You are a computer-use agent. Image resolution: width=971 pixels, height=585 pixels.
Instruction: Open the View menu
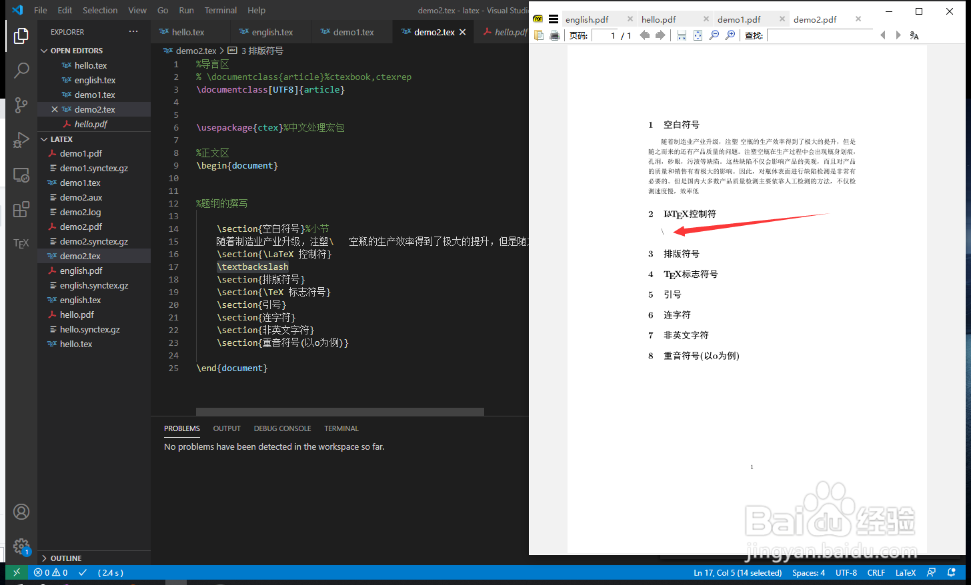click(137, 10)
